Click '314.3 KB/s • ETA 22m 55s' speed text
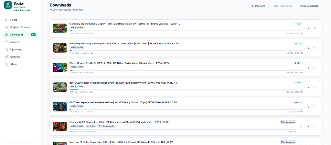Viewport: 331px width, 145px height. 81,53
